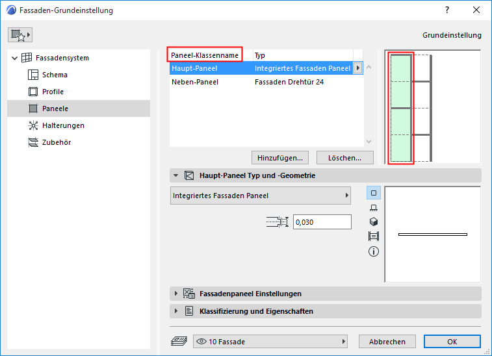
Task: Open the Favorites star button
Action: pyautogui.click(x=20, y=35)
